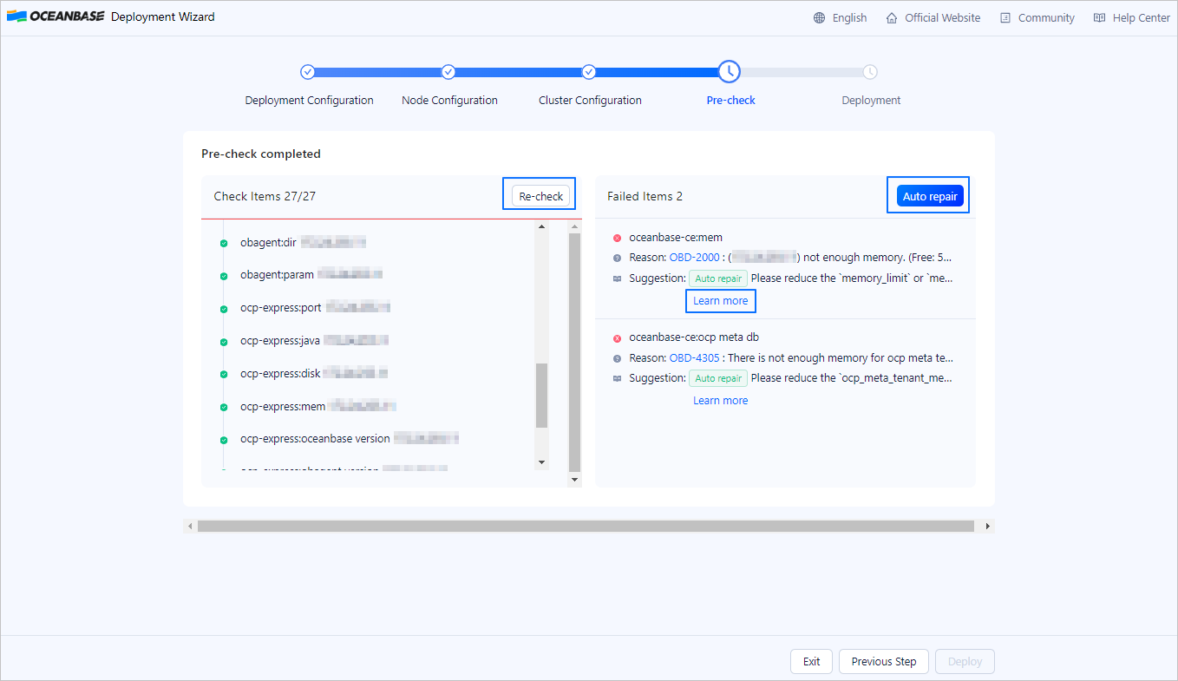Click the 'Check Items 27/27' heading
1178x681 pixels.
click(x=265, y=196)
